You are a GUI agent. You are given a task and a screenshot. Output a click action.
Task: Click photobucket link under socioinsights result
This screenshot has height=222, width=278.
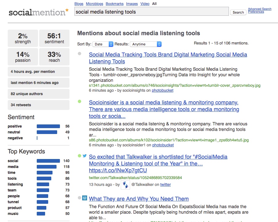162,90
